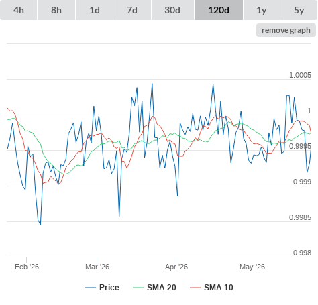The image size is (318, 305).
Task: Switch to the 8h time range
Action: [56, 10]
